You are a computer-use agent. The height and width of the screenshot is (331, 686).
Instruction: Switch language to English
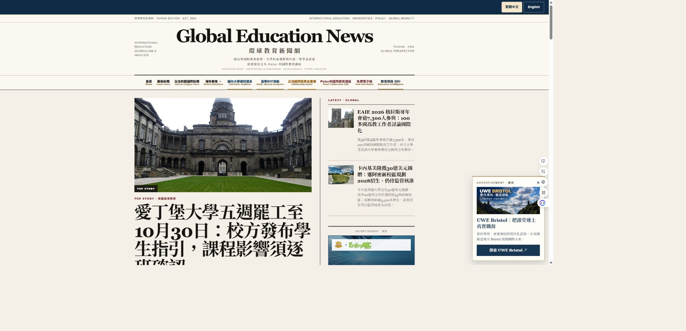click(x=533, y=7)
